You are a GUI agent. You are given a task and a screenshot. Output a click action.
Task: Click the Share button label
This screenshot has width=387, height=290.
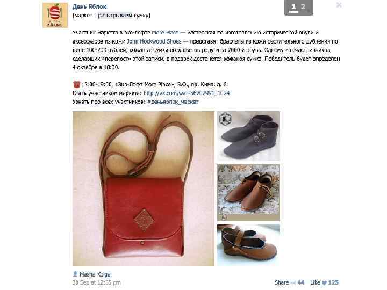pyautogui.click(x=282, y=283)
